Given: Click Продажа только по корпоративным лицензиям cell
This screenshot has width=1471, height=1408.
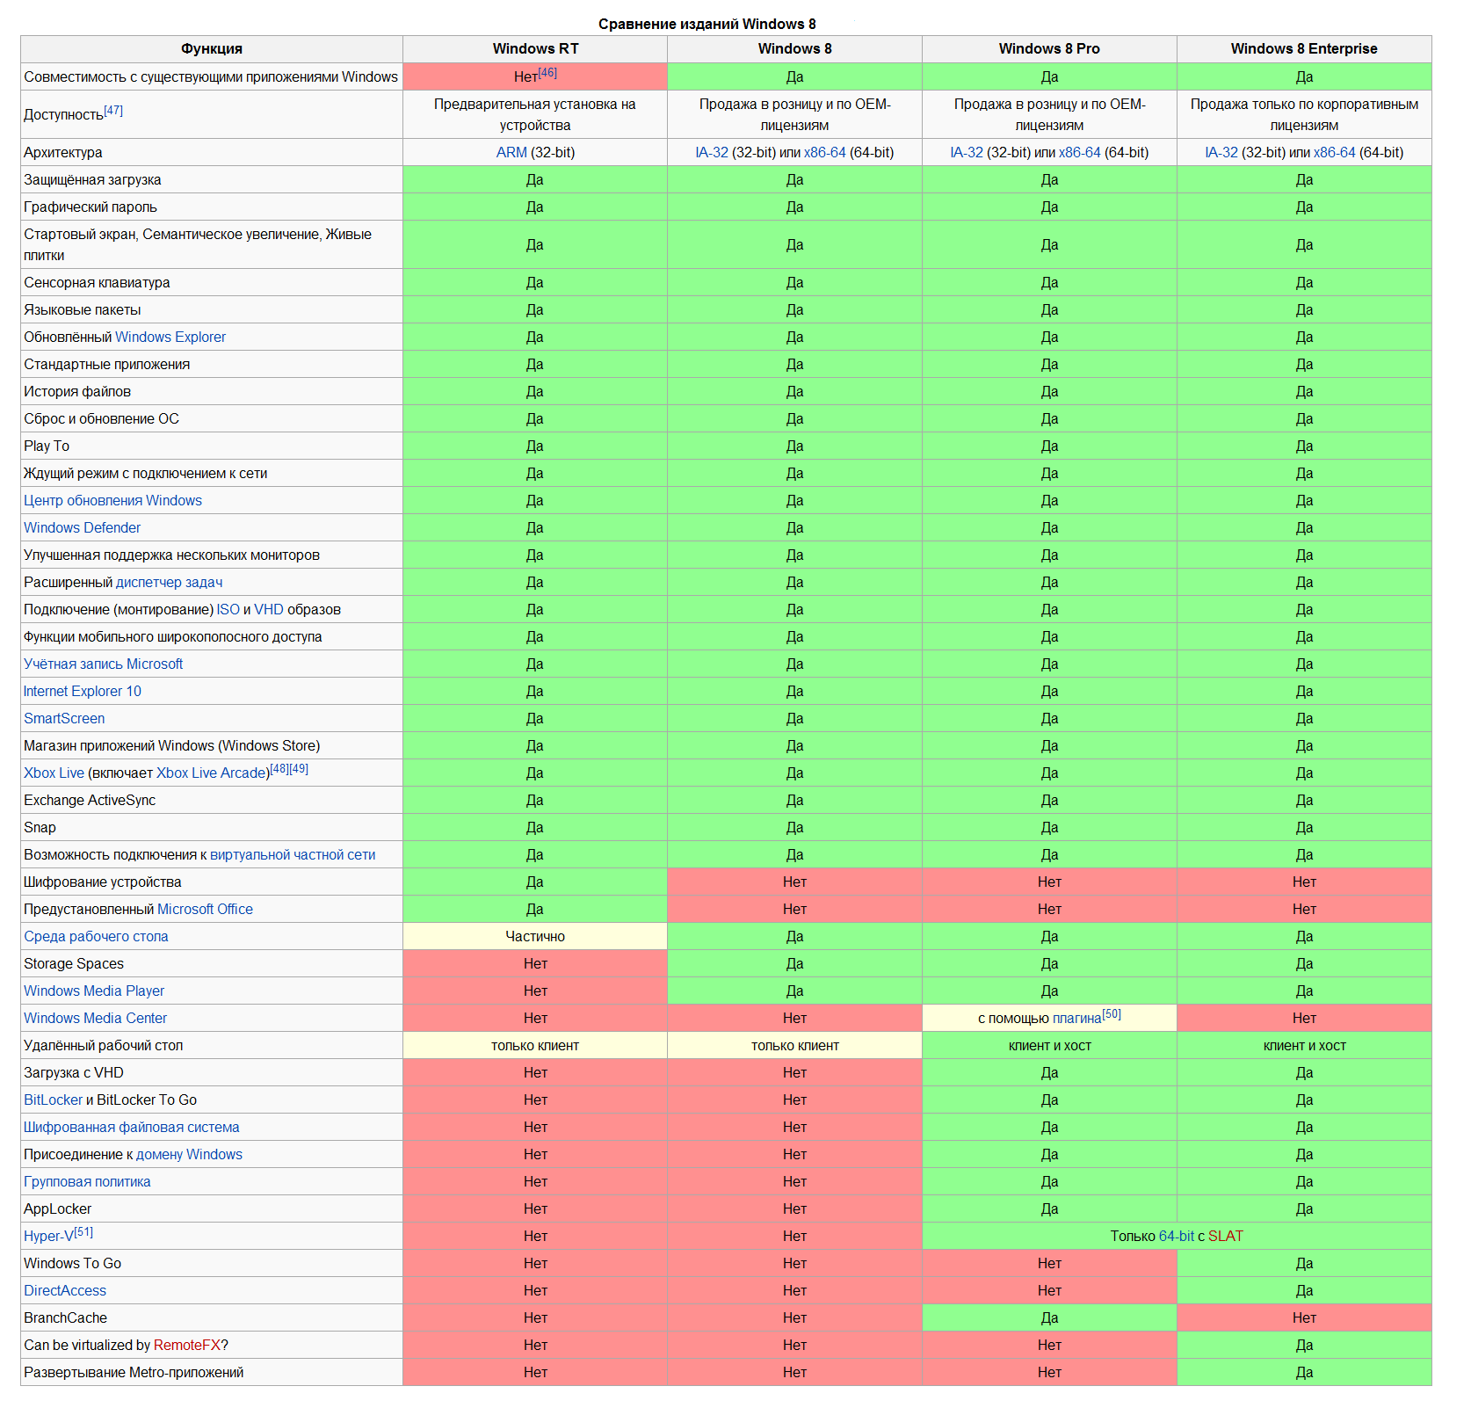Looking at the screenshot, I should (1304, 114).
